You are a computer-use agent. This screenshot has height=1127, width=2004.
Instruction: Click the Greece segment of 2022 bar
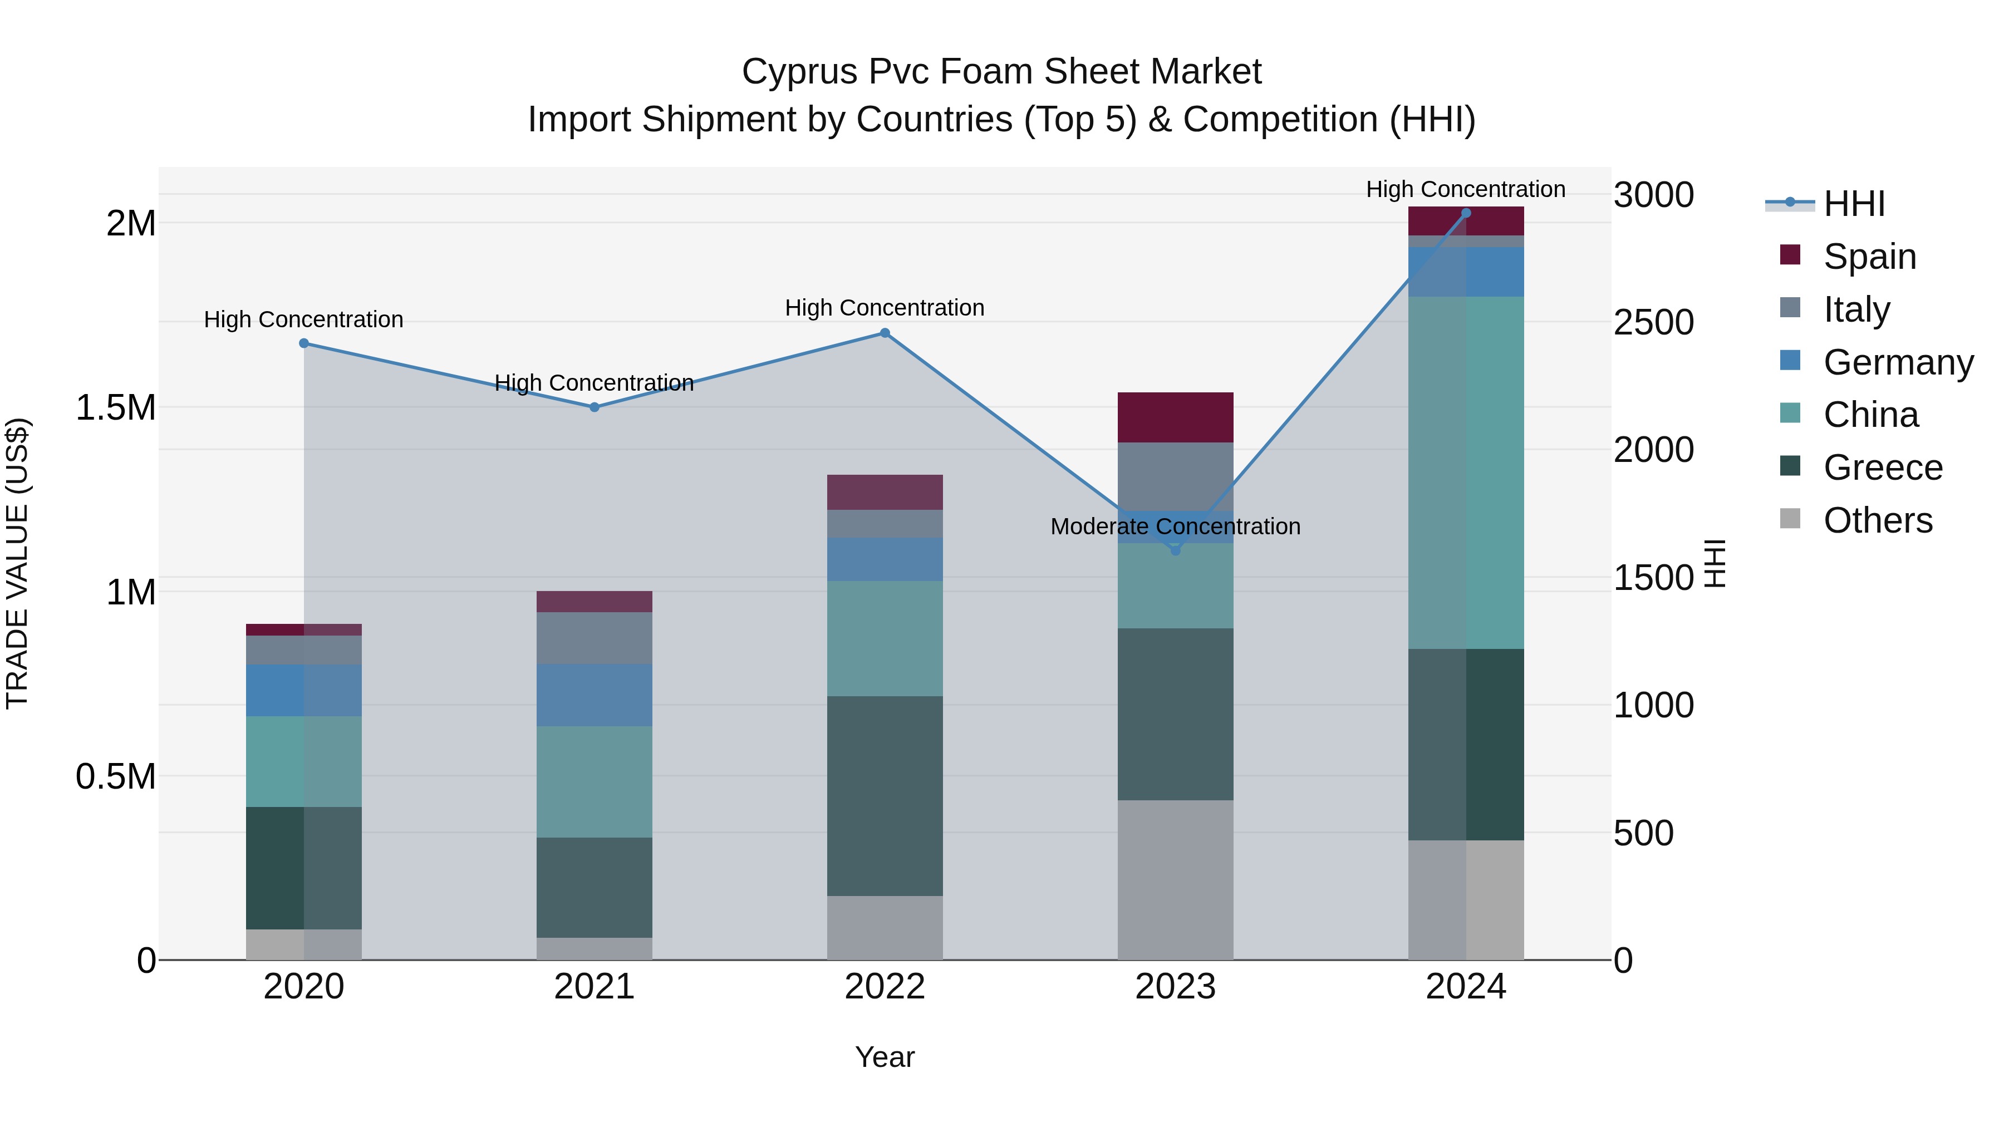click(885, 796)
